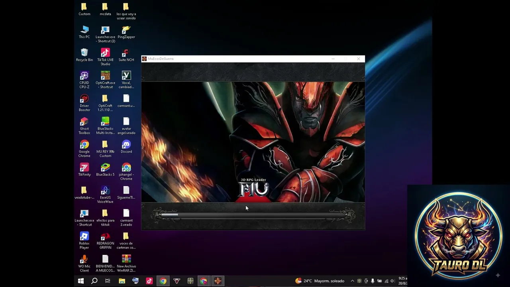510x287 pixels.
Task: Select the carmant 2.veado file
Action: pyautogui.click(x=126, y=218)
